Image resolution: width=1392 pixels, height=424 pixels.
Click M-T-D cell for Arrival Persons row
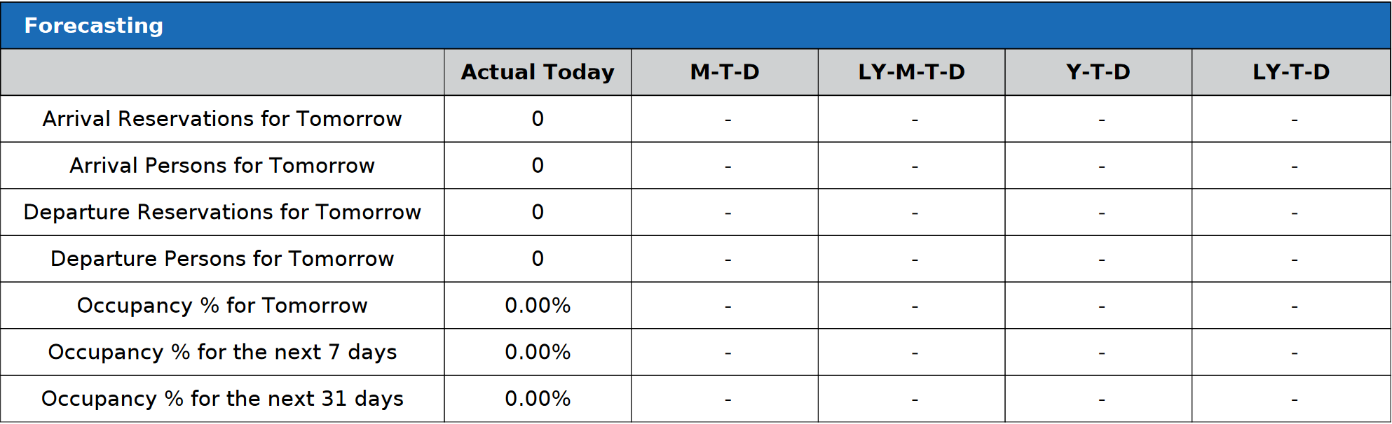tap(728, 167)
